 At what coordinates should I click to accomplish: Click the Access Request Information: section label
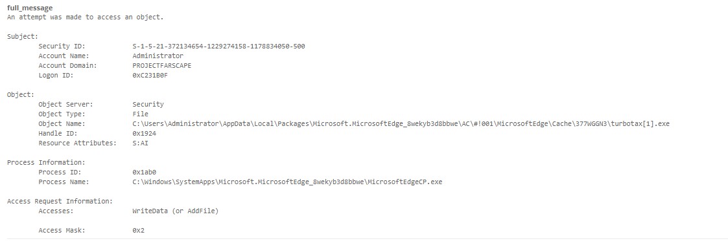pos(60,201)
